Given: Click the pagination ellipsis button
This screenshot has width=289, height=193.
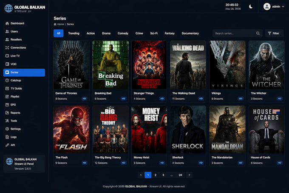Looking at the screenshot, I should pos(172,175).
